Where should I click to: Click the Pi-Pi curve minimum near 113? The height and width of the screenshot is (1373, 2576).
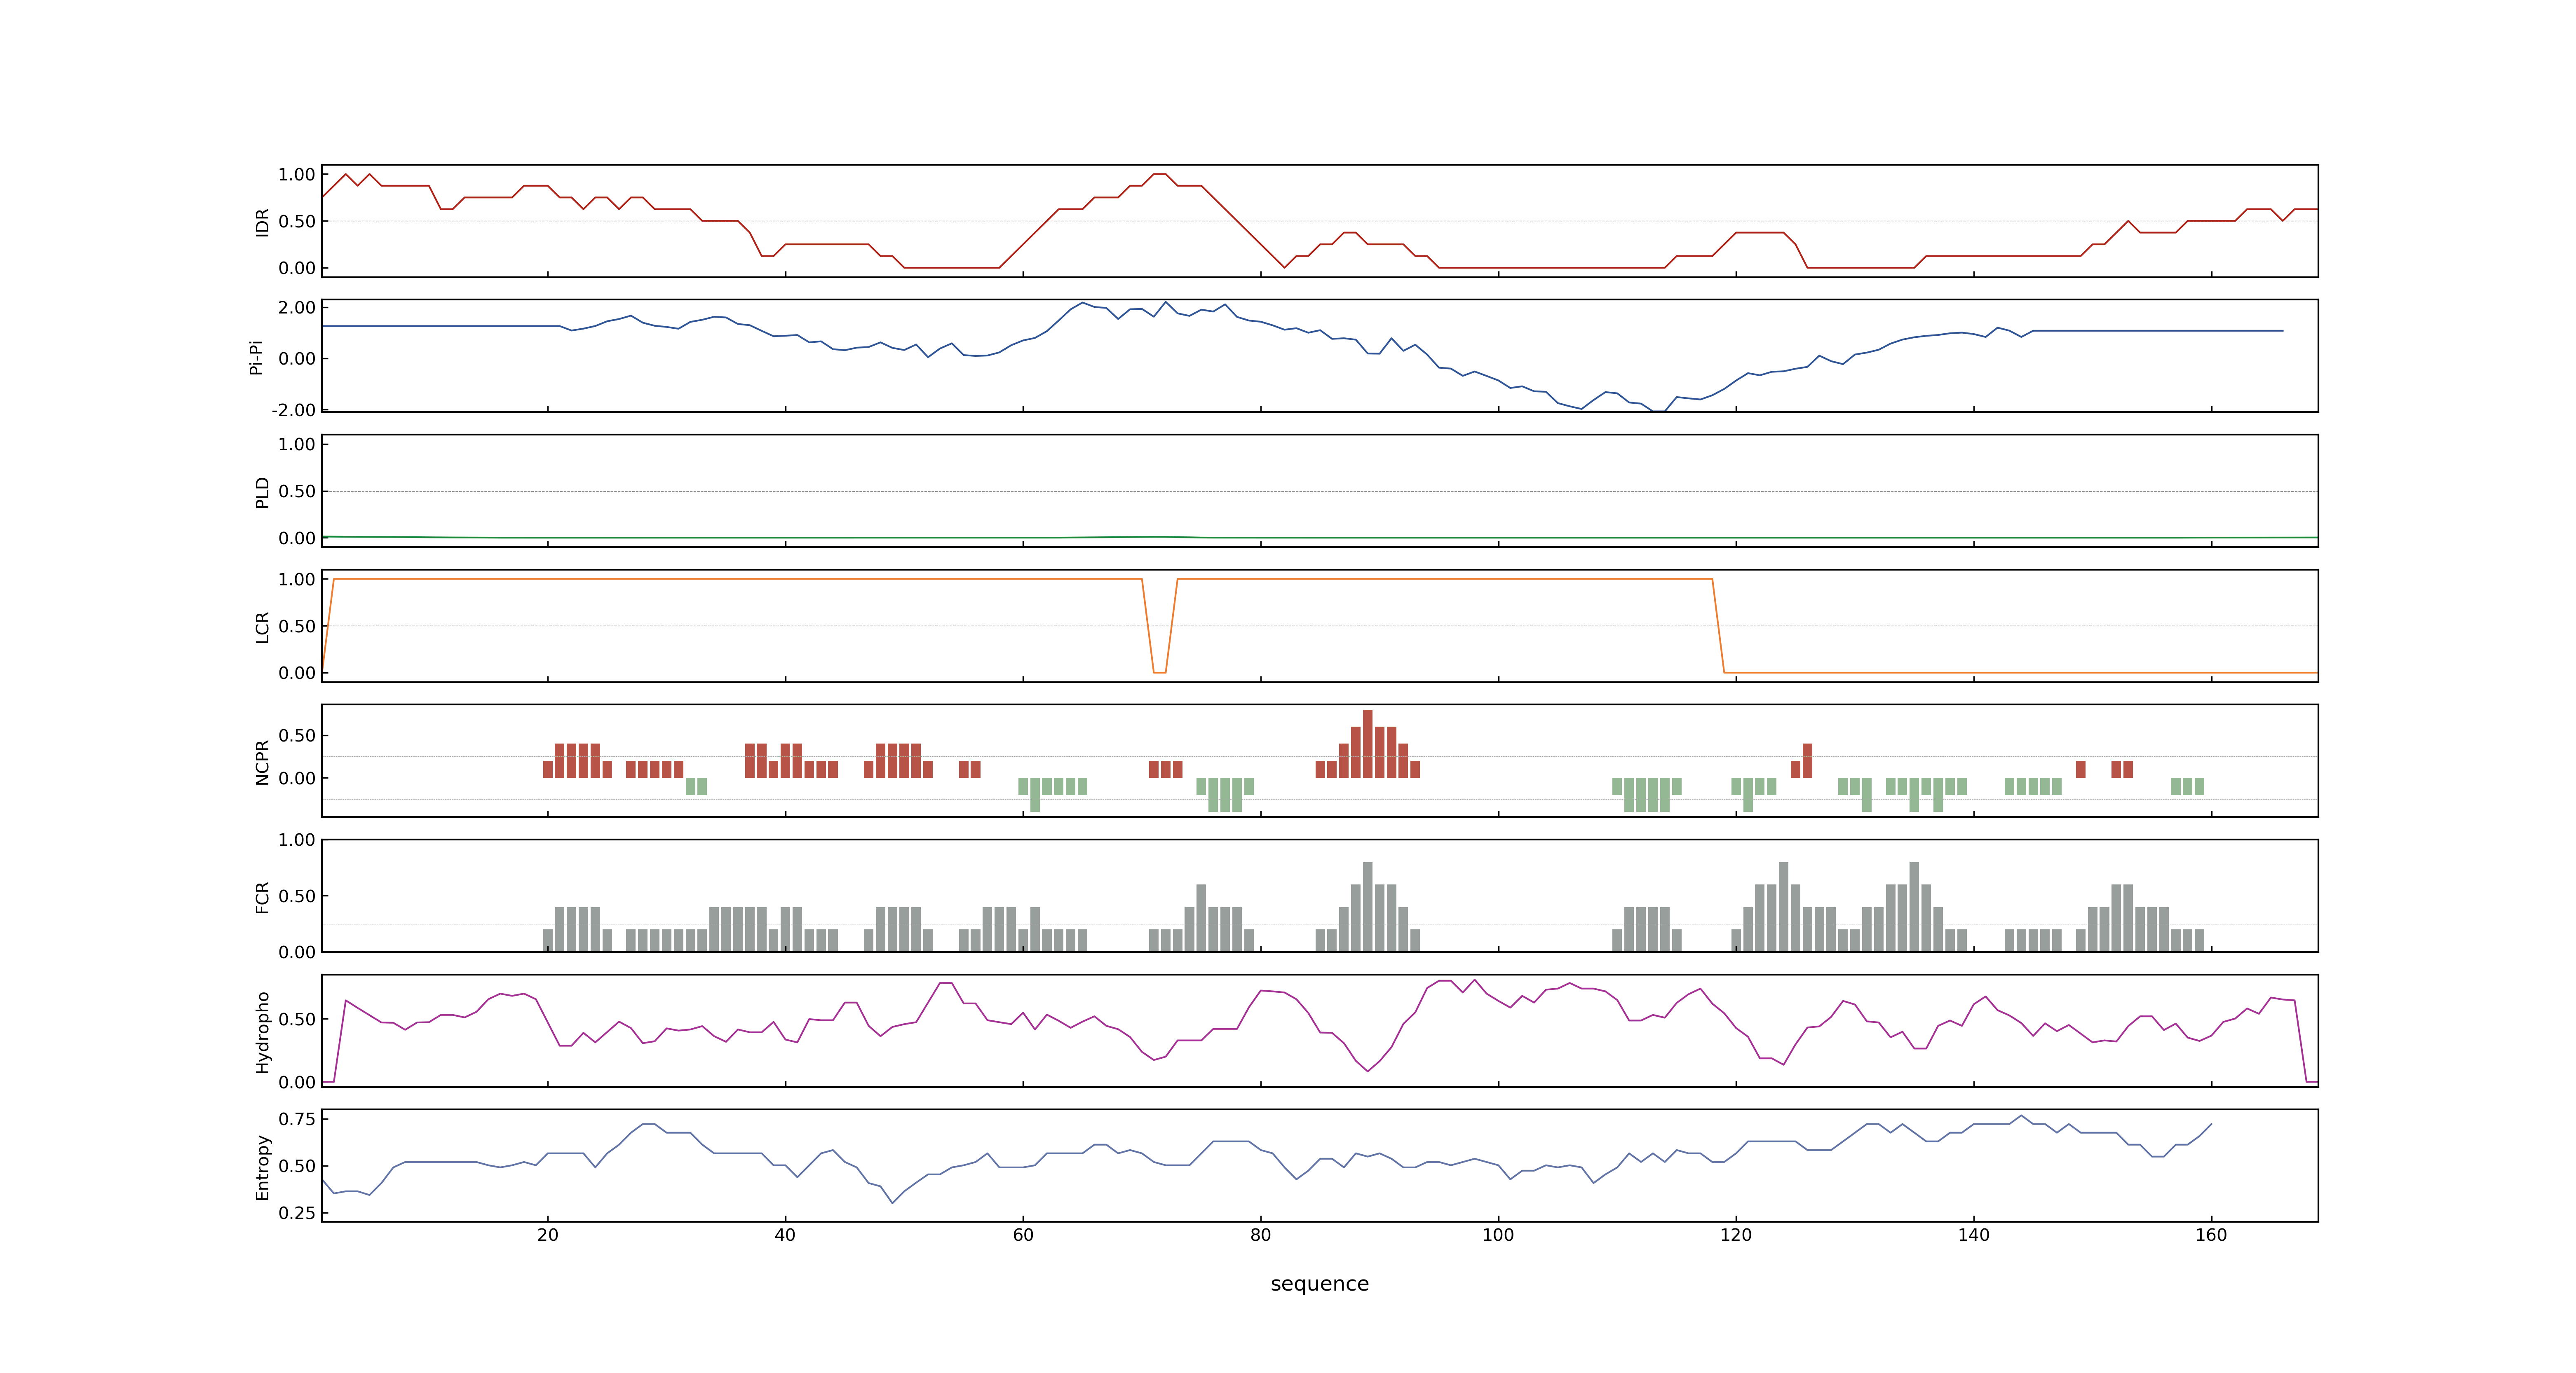(x=1659, y=411)
